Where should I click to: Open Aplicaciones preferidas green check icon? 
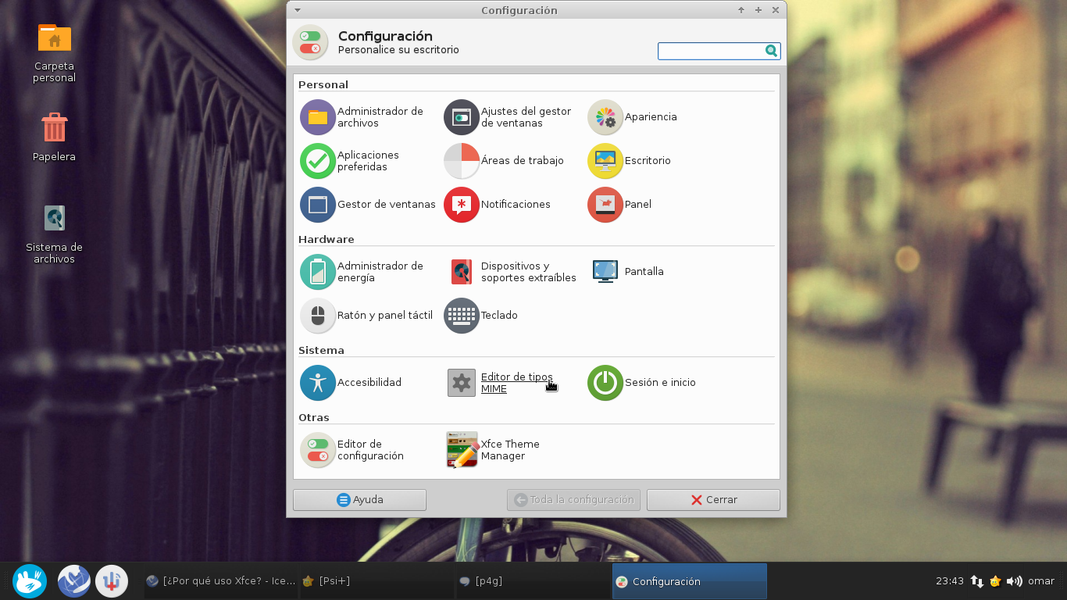(318, 161)
